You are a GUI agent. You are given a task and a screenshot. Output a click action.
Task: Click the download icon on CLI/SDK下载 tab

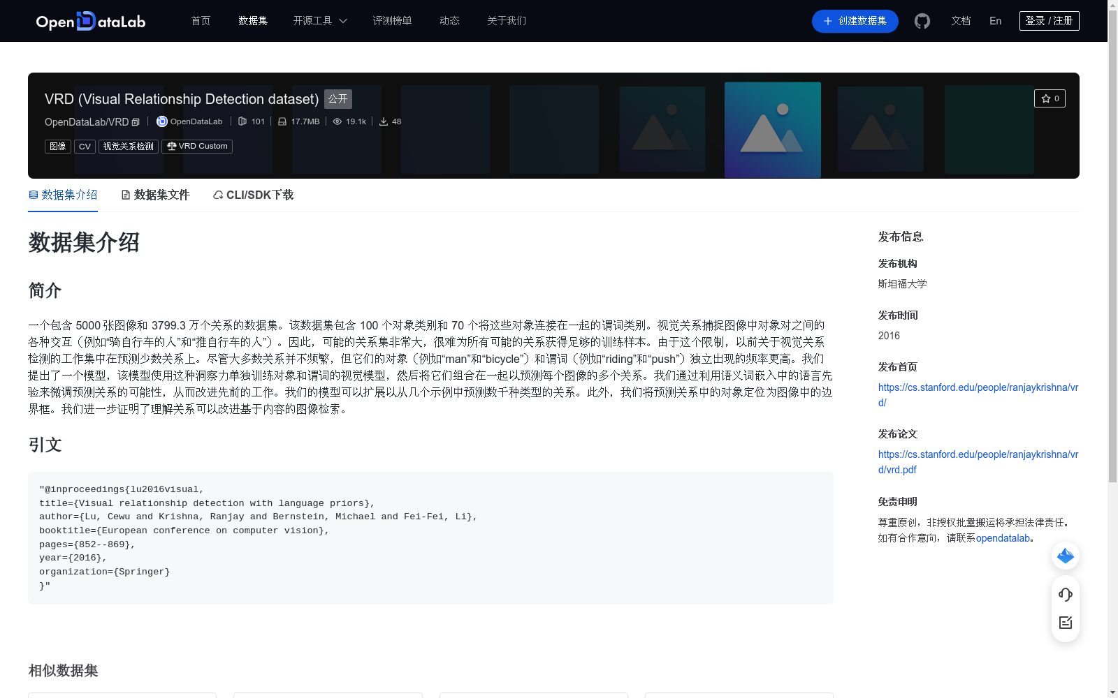[x=218, y=195]
